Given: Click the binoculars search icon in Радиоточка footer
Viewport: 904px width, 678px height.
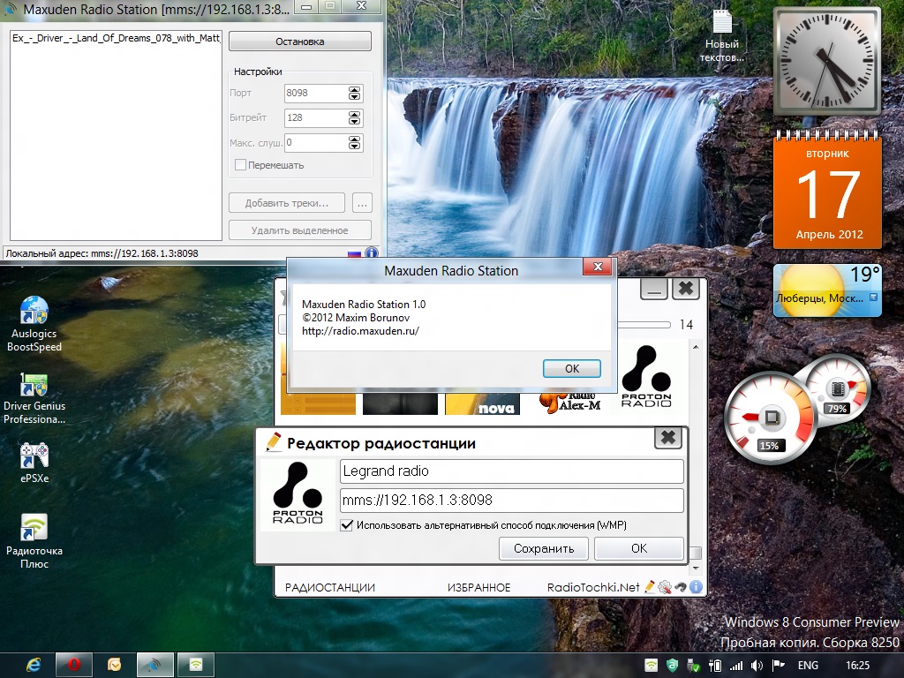Looking at the screenshot, I should click(681, 587).
